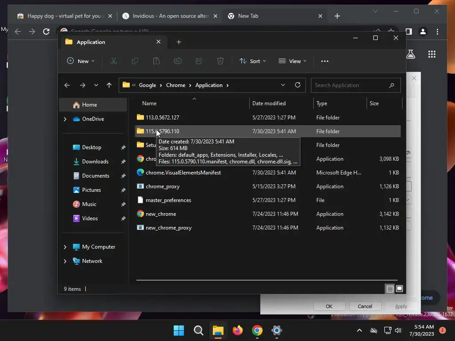
Task: Click the Copy icon in Explorer toolbar
Action: pos(135,61)
